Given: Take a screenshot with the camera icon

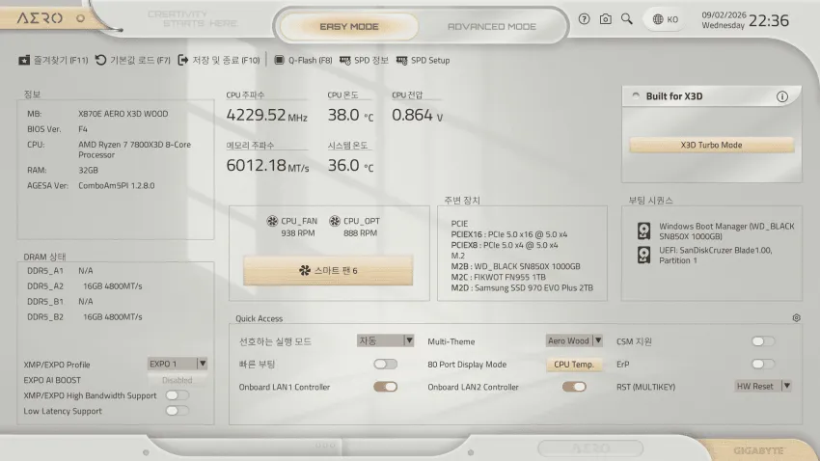Looking at the screenshot, I should pos(606,19).
